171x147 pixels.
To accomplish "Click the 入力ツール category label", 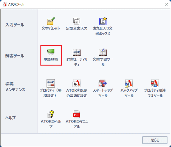I will tap(15, 25).
